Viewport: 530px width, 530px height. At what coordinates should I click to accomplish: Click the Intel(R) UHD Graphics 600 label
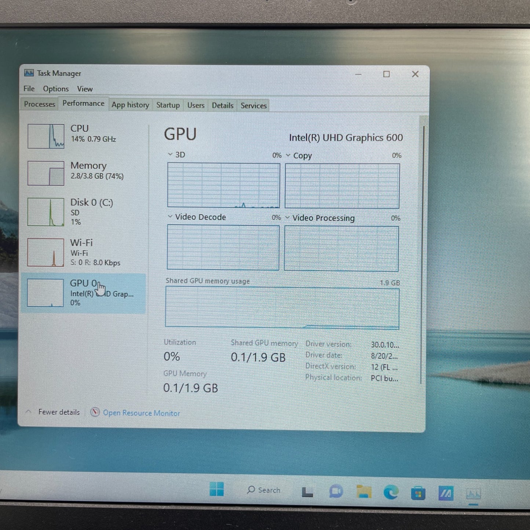pos(346,138)
